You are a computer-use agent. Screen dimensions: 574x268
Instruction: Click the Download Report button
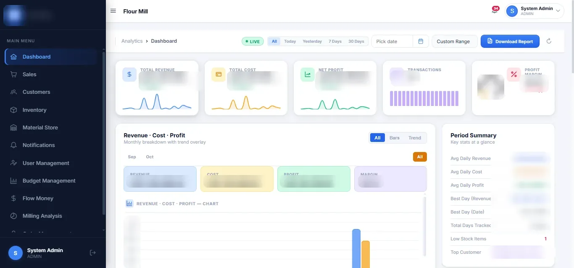click(x=510, y=41)
